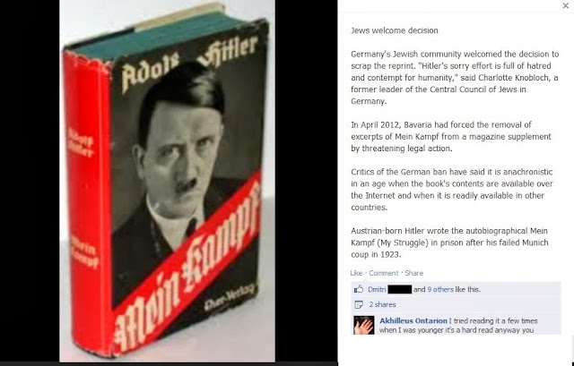Click the Share link under the post

(414, 273)
